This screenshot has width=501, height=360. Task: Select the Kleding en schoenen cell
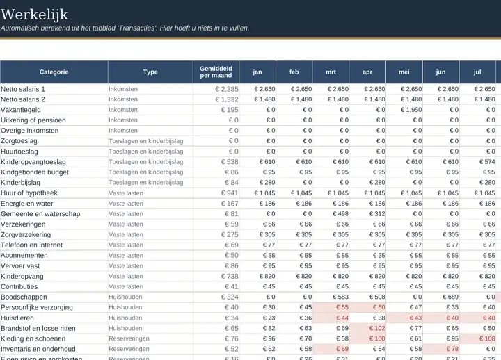click(54, 338)
